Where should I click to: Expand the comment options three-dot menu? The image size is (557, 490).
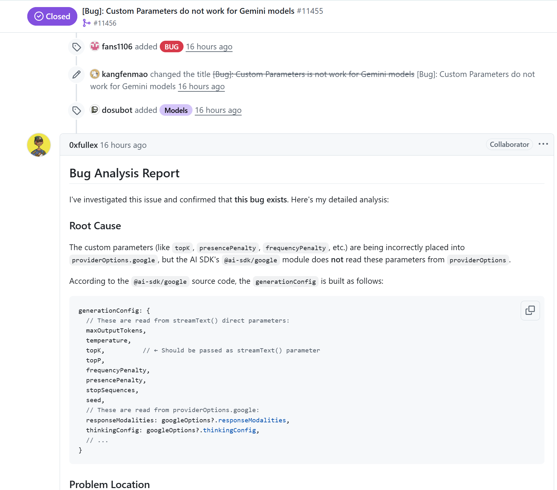click(543, 144)
